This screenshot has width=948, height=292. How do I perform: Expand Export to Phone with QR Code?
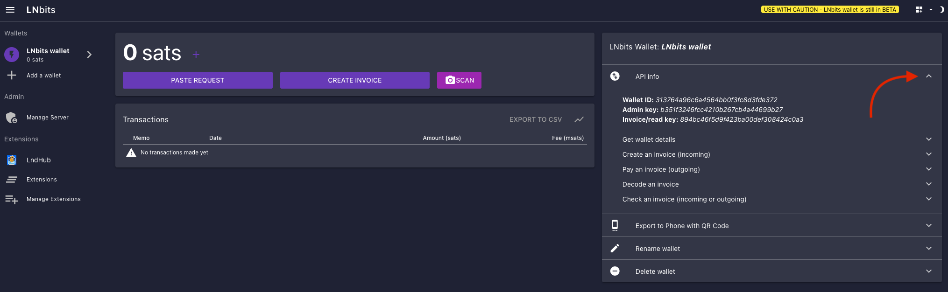[x=928, y=226]
